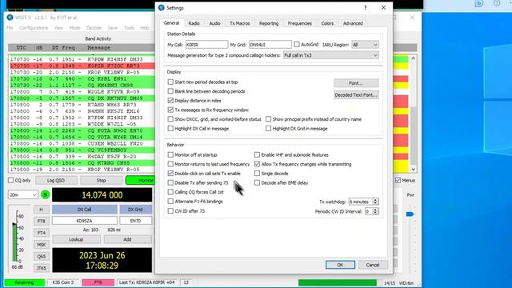This screenshot has height=288, width=512.
Task: Click the green Monitor button
Action: pos(141,180)
